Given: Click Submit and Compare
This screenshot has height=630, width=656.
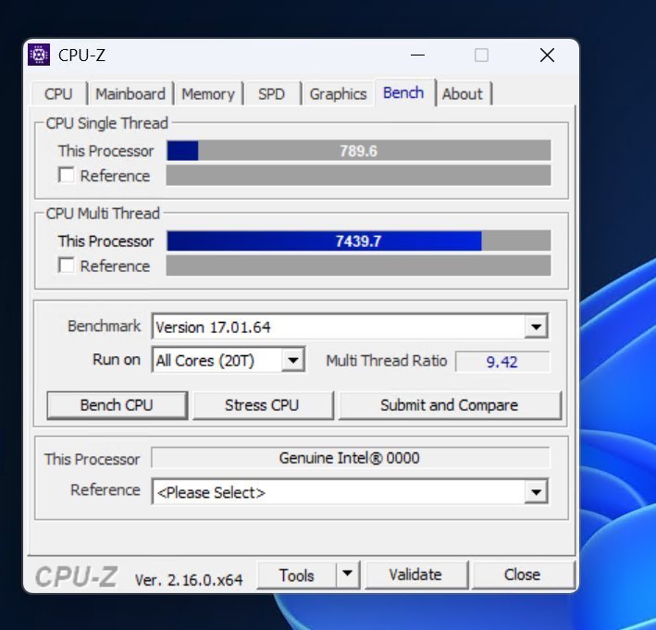Looking at the screenshot, I should coord(449,405).
